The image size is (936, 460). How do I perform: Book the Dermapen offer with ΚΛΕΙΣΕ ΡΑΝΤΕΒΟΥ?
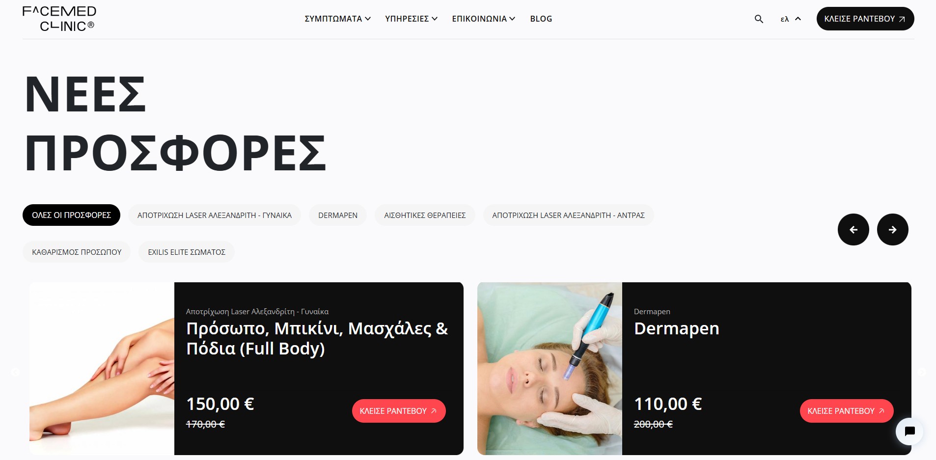847,411
